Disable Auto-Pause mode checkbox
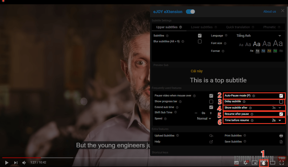 [x=282, y=95]
